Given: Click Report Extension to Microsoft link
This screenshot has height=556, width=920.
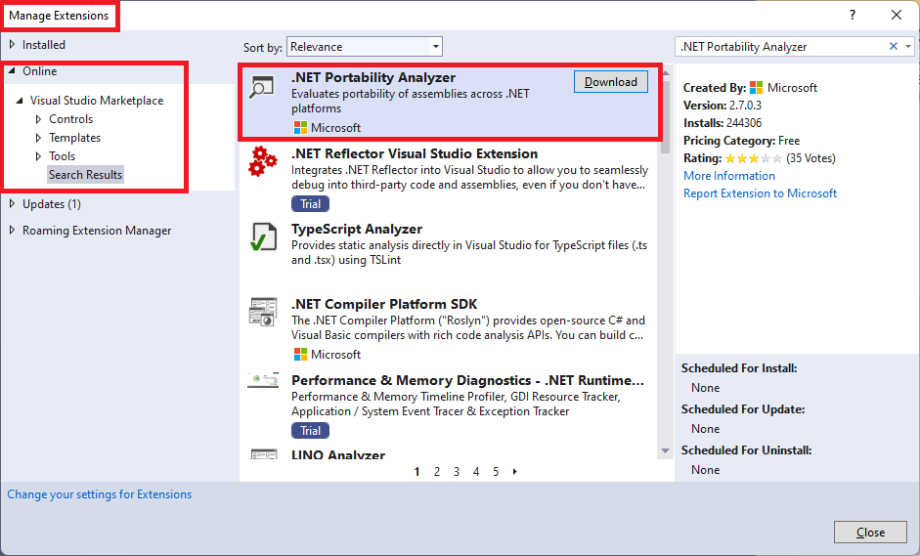Looking at the screenshot, I should pos(760,193).
